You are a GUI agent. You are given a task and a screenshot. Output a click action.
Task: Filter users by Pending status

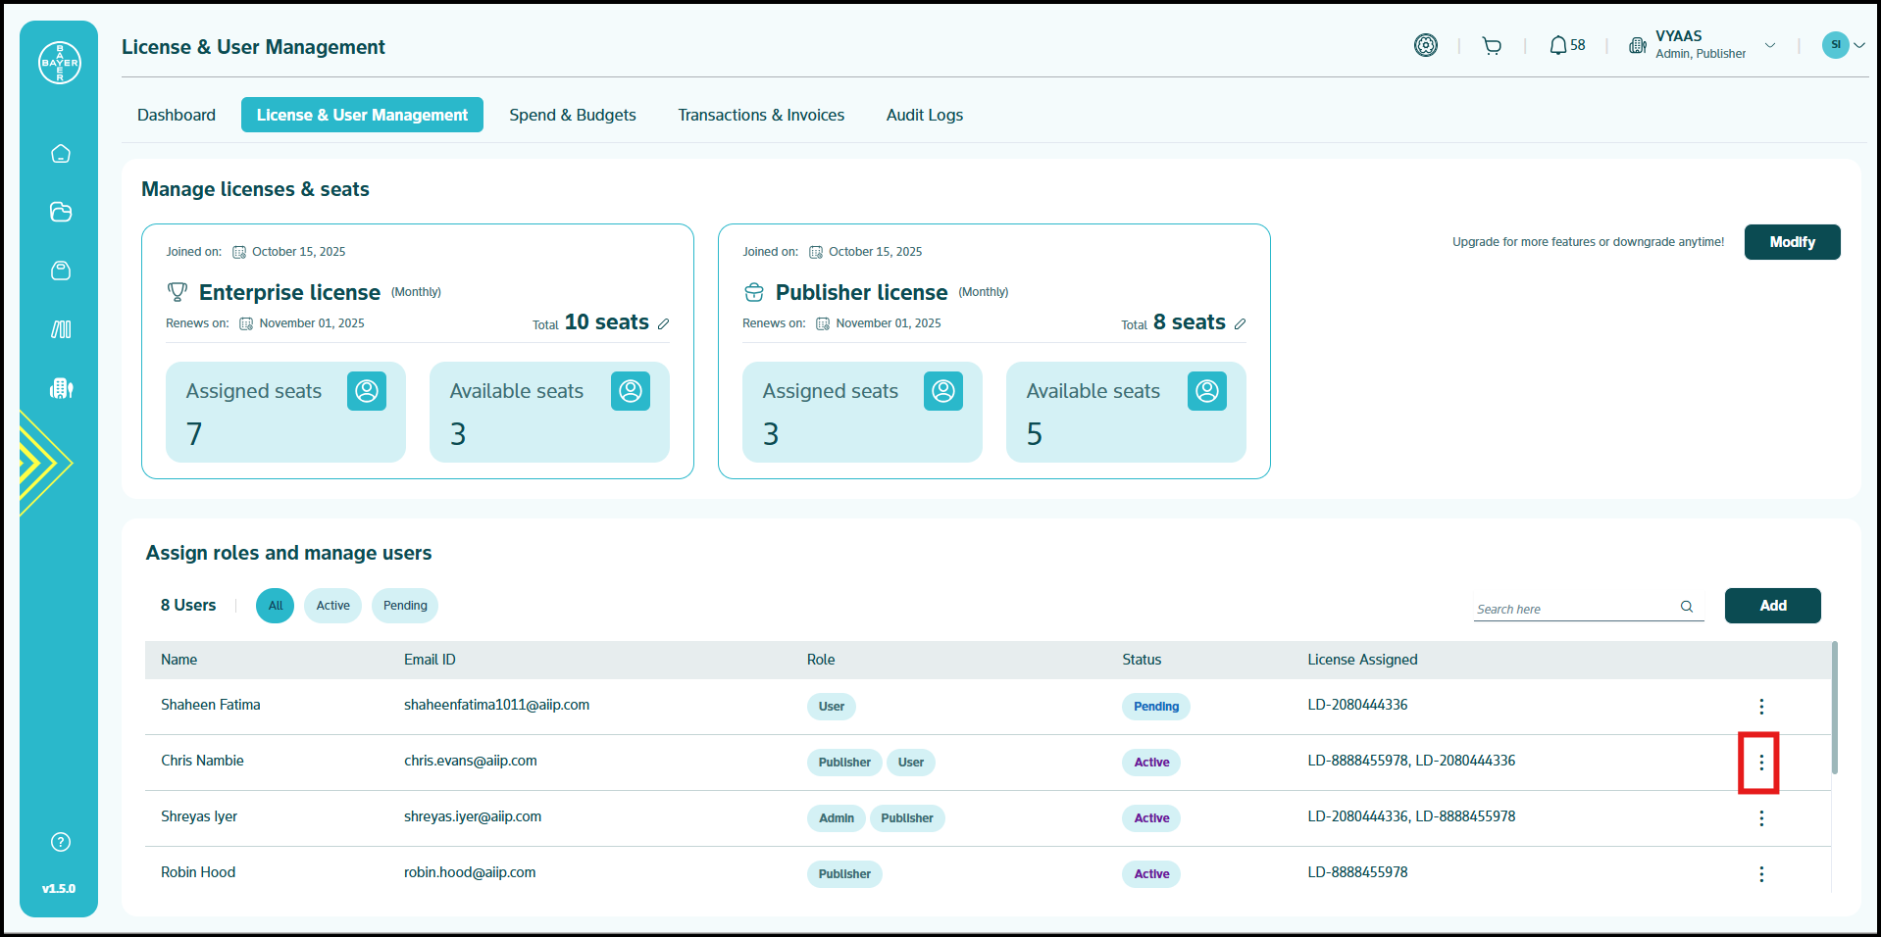(405, 606)
